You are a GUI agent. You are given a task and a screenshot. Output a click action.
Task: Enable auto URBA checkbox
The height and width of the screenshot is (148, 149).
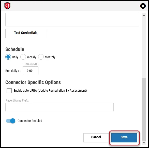pos(9,91)
